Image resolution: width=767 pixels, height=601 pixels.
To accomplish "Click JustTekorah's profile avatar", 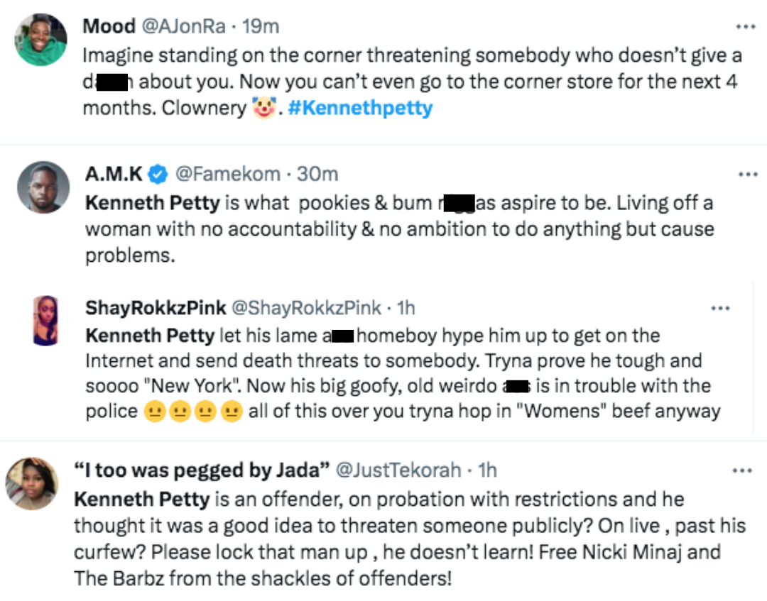I will point(32,483).
